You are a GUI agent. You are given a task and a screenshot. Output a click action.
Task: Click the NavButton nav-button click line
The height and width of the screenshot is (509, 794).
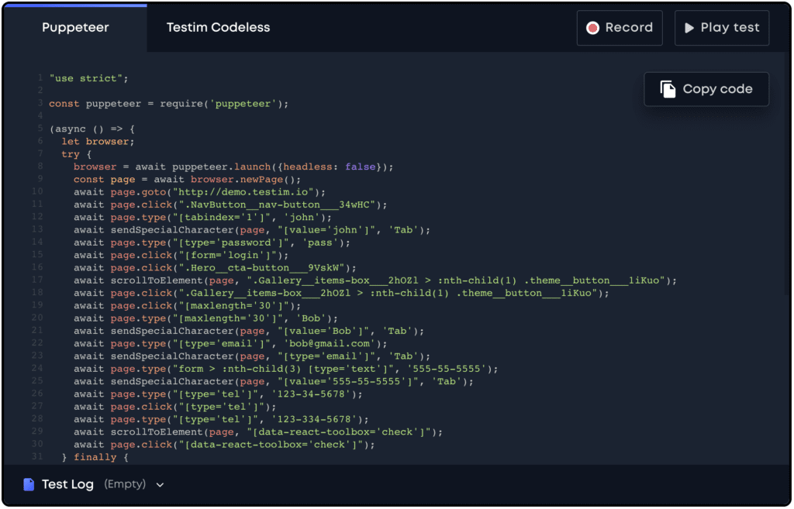coord(230,205)
